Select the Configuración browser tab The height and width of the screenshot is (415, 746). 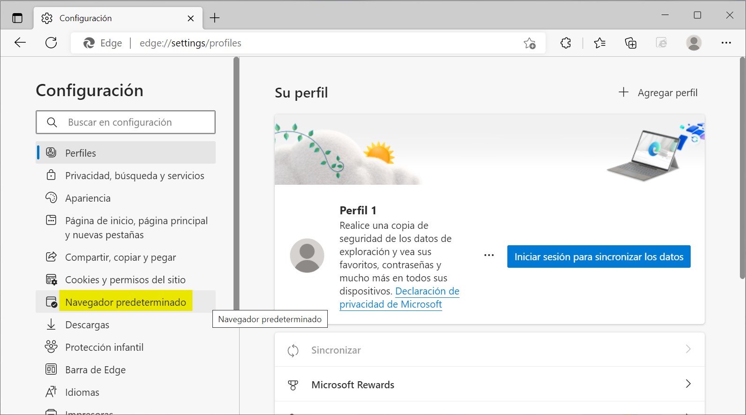pyautogui.click(x=118, y=18)
